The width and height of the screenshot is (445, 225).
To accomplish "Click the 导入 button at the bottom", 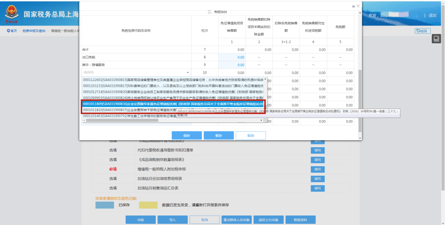I will click(173, 220).
